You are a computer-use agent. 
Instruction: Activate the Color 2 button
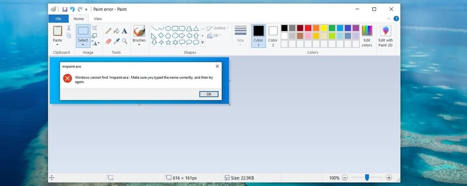pyautogui.click(x=273, y=36)
